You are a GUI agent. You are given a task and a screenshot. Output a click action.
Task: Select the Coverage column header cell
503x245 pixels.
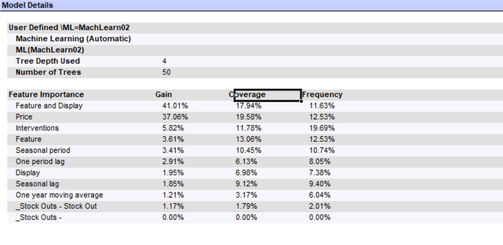267,95
